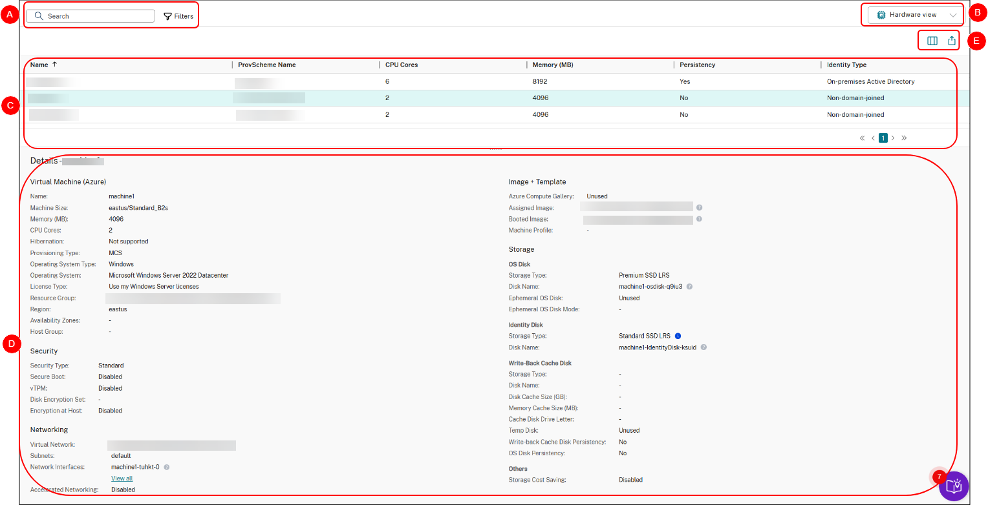Click the info icon next to Booted Image
Image resolution: width=988 pixels, height=505 pixels.
(x=698, y=219)
